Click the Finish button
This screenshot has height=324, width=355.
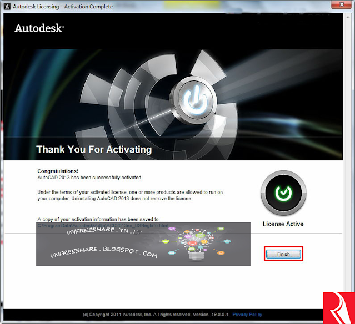click(283, 254)
